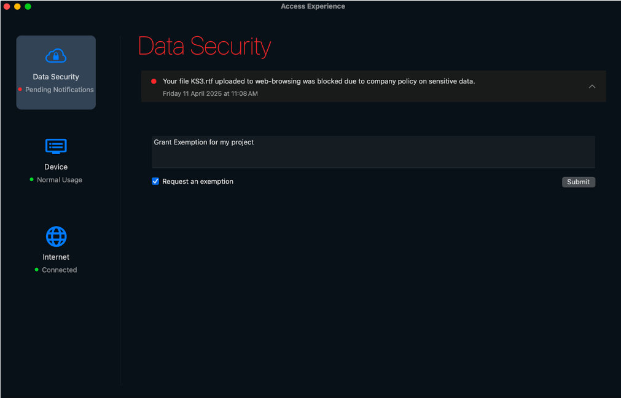The height and width of the screenshot is (398, 621).
Task: Click the red Pending Notifications status dot
Action: pos(20,90)
